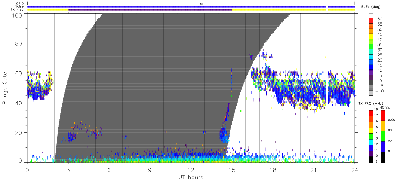Click tick label '24' on UT hours axis

[354, 170]
